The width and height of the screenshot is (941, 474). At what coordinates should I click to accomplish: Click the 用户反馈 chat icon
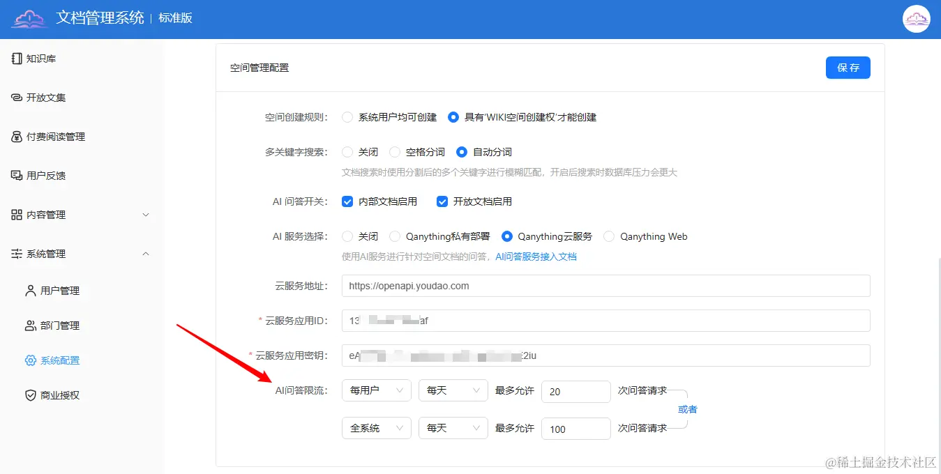pyautogui.click(x=17, y=176)
